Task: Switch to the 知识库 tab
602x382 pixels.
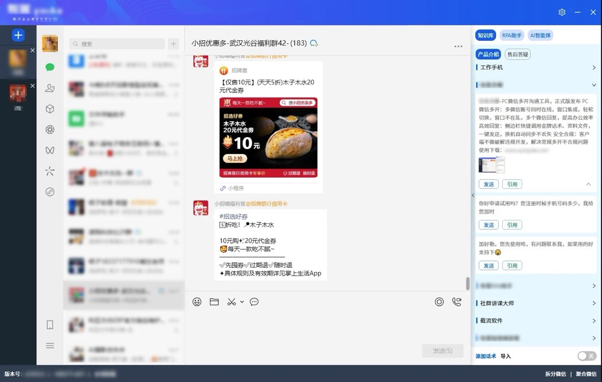Action: 486,35
